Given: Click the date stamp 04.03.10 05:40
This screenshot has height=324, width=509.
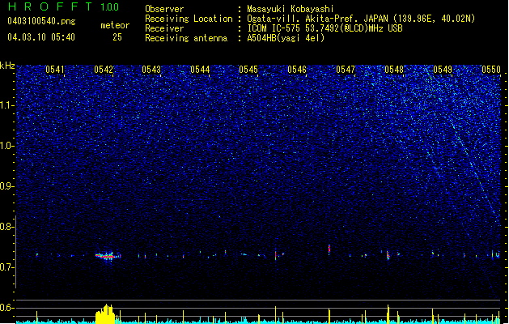Looking at the screenshot, I should pyautogui.click(x=41, y=37).
